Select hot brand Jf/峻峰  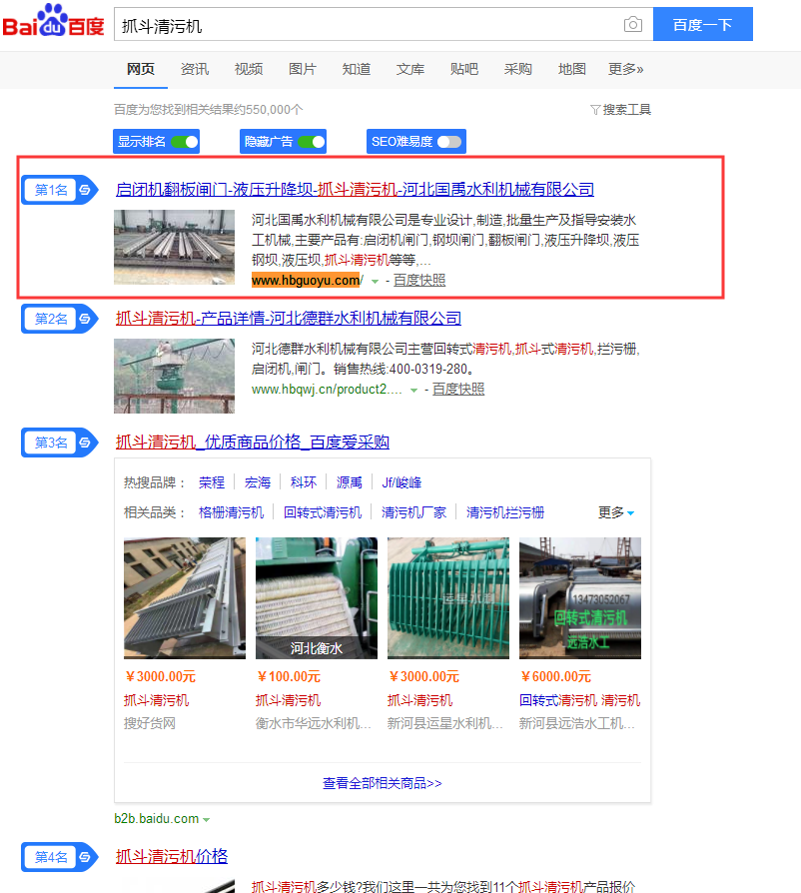click(x=401, y=482)
